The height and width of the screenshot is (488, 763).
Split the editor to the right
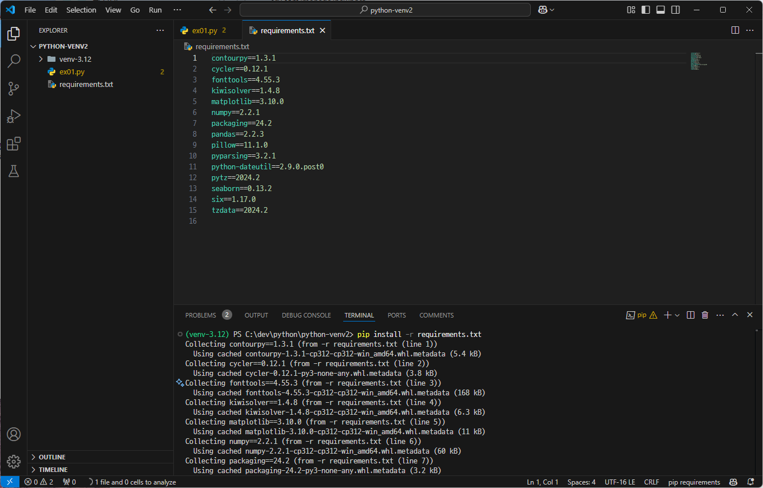(736, 30)
